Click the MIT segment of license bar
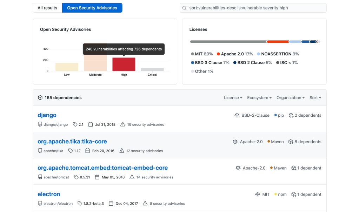The height and width of the screenshot is (212, 359). tap(228, 42)
